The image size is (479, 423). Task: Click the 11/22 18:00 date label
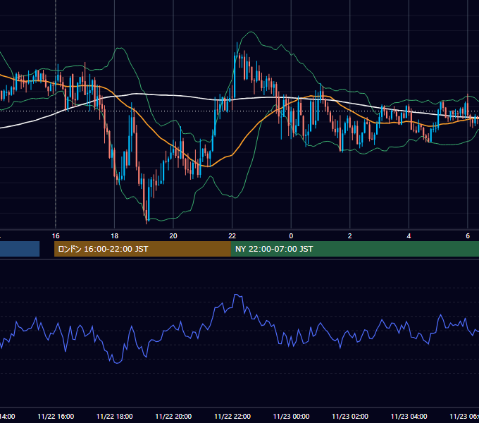pos(115,416)
